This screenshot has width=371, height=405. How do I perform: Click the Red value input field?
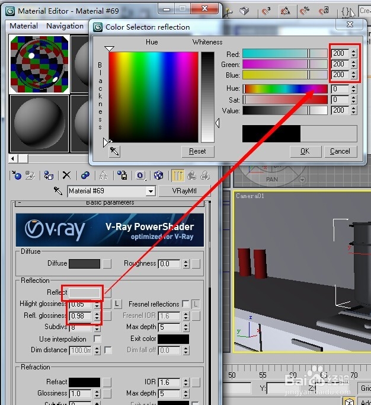click(x=341, y=53)
